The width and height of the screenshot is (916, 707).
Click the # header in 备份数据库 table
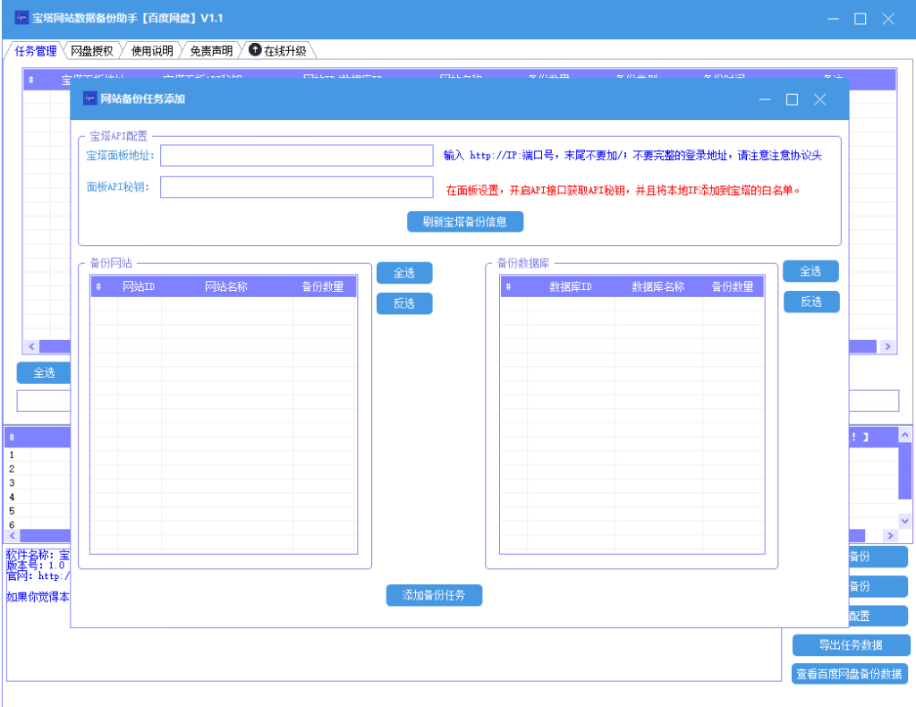tap(508, 286)
